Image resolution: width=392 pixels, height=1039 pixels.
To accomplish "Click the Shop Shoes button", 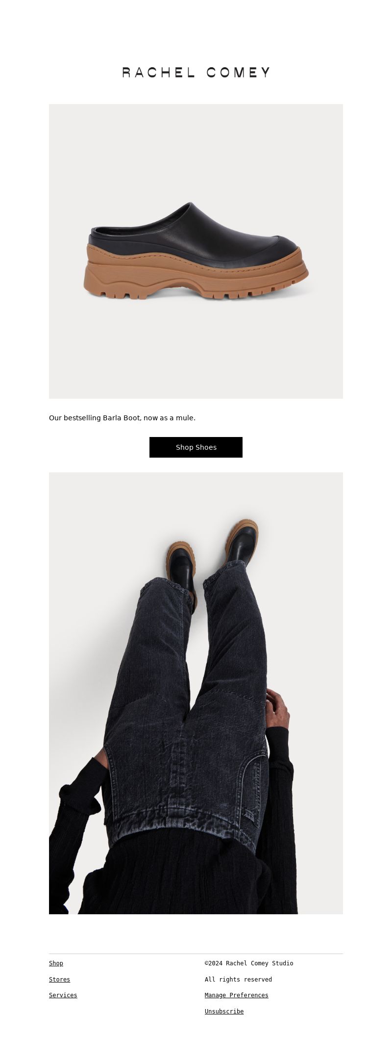I will pyautogui.click(x=196, y=447).
